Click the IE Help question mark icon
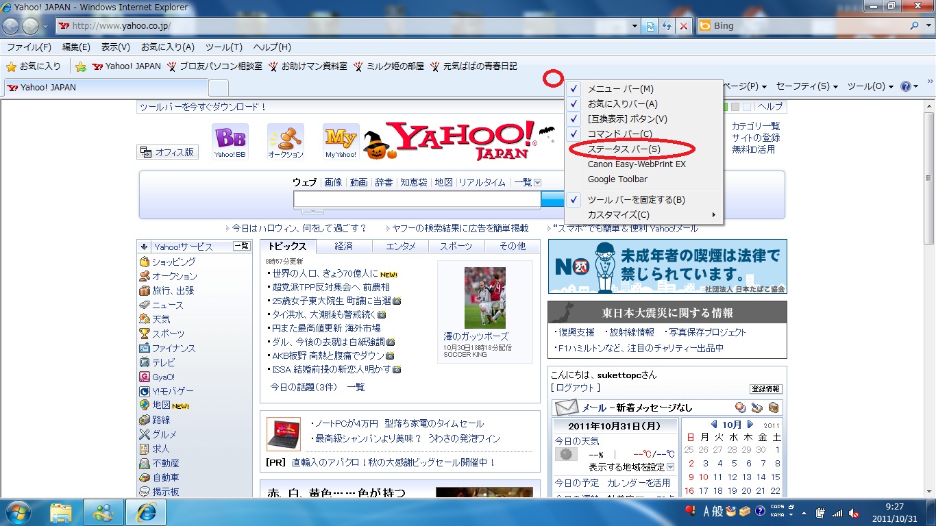The height and width of the screenshot is (526, 936). point(906,86)
